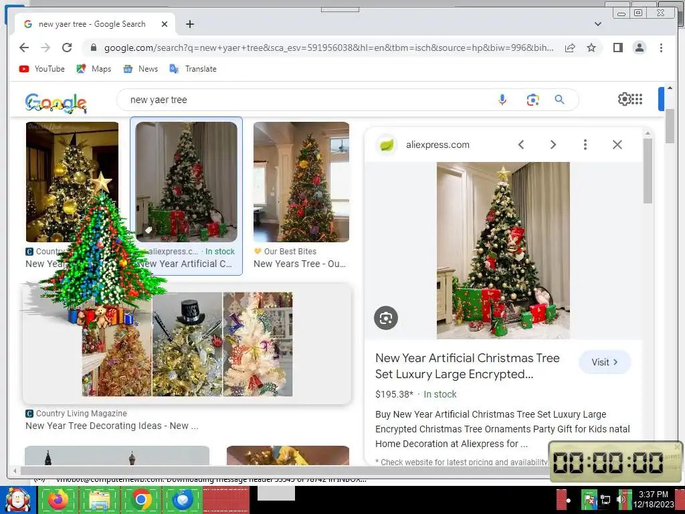Go back to the previous page
The image size is (685, 514).
tap(24, 48)
